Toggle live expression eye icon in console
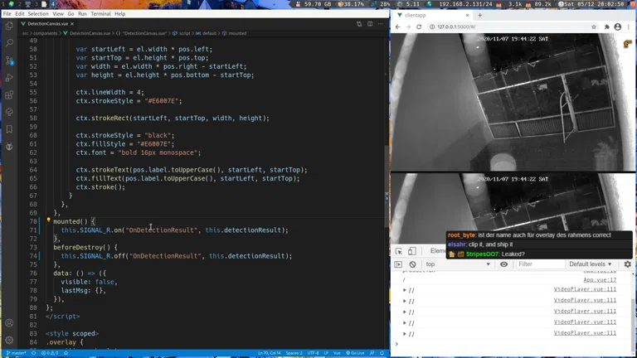 (x=503, y=264)
